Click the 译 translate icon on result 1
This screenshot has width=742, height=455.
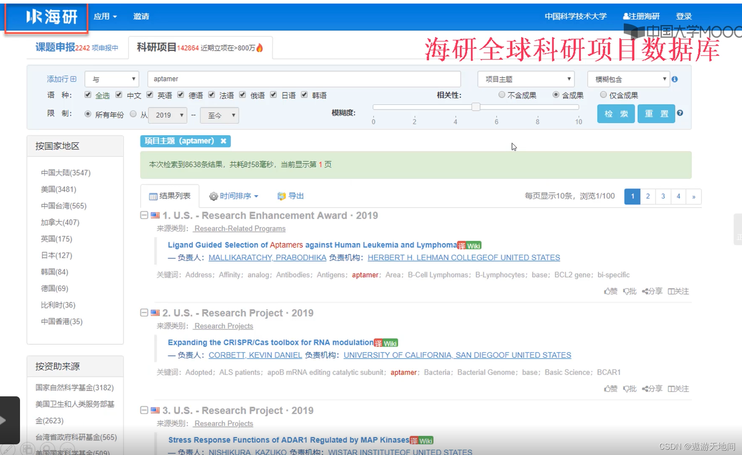point(462,246)
